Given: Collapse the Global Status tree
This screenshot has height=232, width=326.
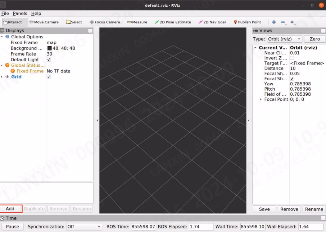Looking at the screenshot, I should [2, 65].
